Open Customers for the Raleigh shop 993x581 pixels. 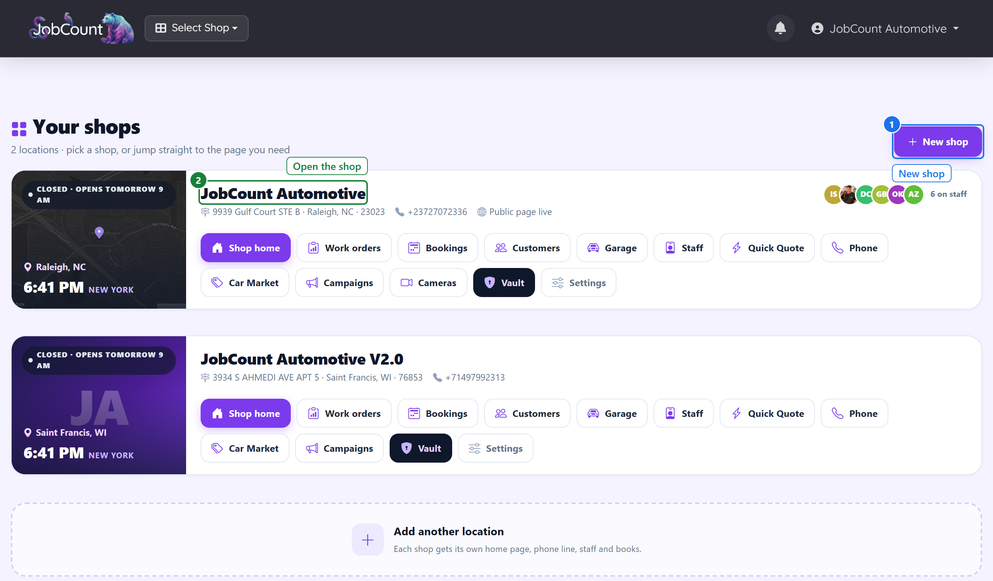click(x=527, y=248)
